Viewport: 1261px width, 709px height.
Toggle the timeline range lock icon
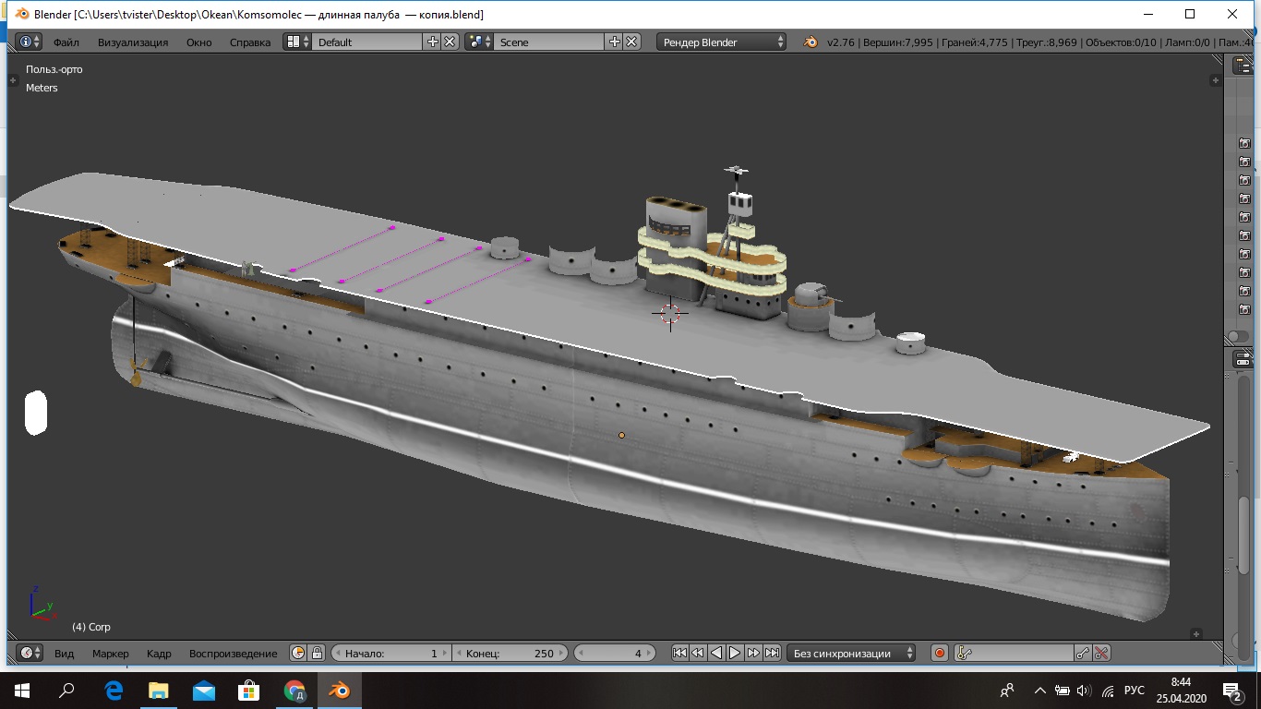[x=316, y=653]
